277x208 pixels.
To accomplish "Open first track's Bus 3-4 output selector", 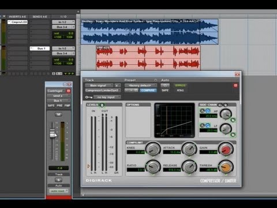I will 63,27.
